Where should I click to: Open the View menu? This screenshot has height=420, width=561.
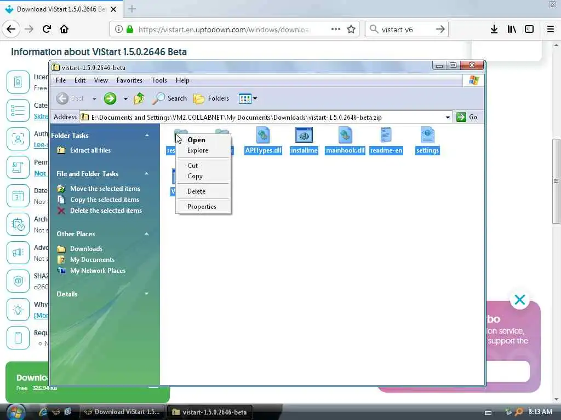tap(101, 80)
